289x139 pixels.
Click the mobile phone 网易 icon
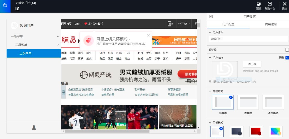[171, 24]
